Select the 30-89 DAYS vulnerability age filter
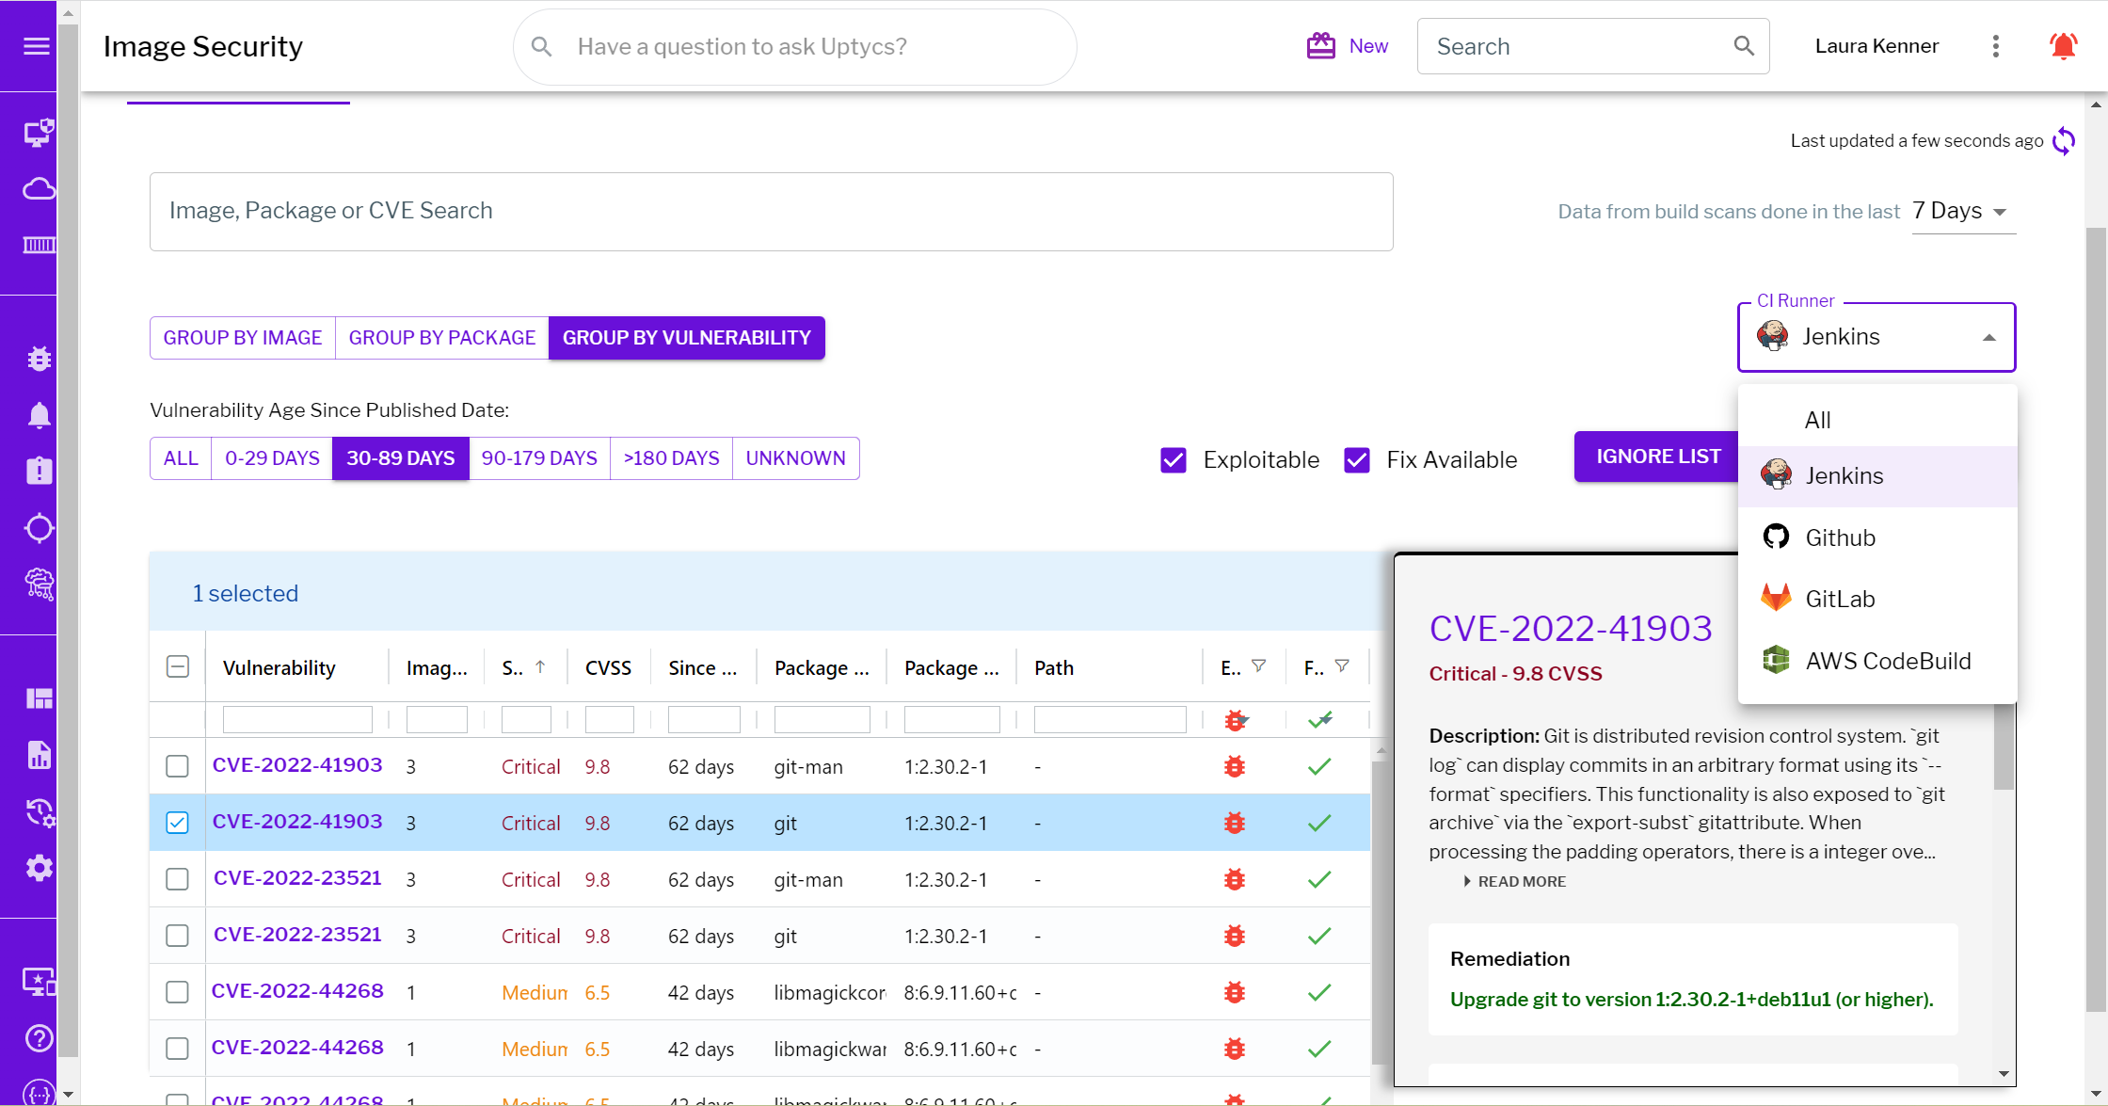Image resolution: width=2108 pixels, height=1106 pixels. [400, 457]
